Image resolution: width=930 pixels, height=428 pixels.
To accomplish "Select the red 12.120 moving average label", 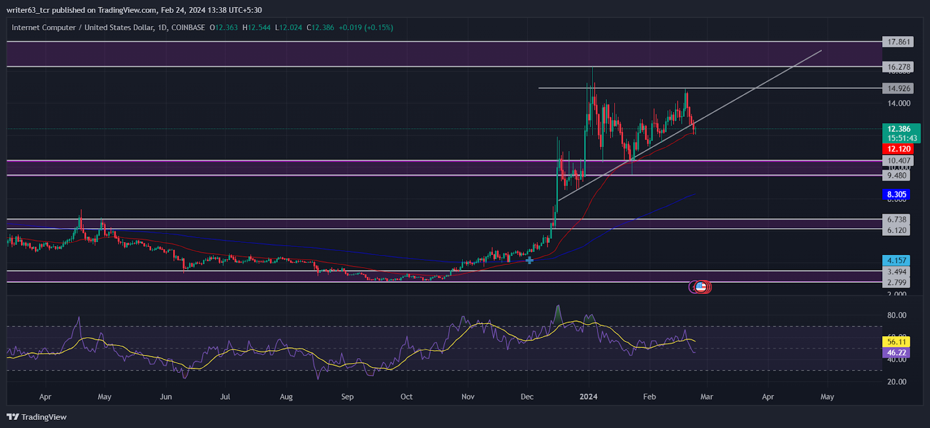I will pos(899,149).
